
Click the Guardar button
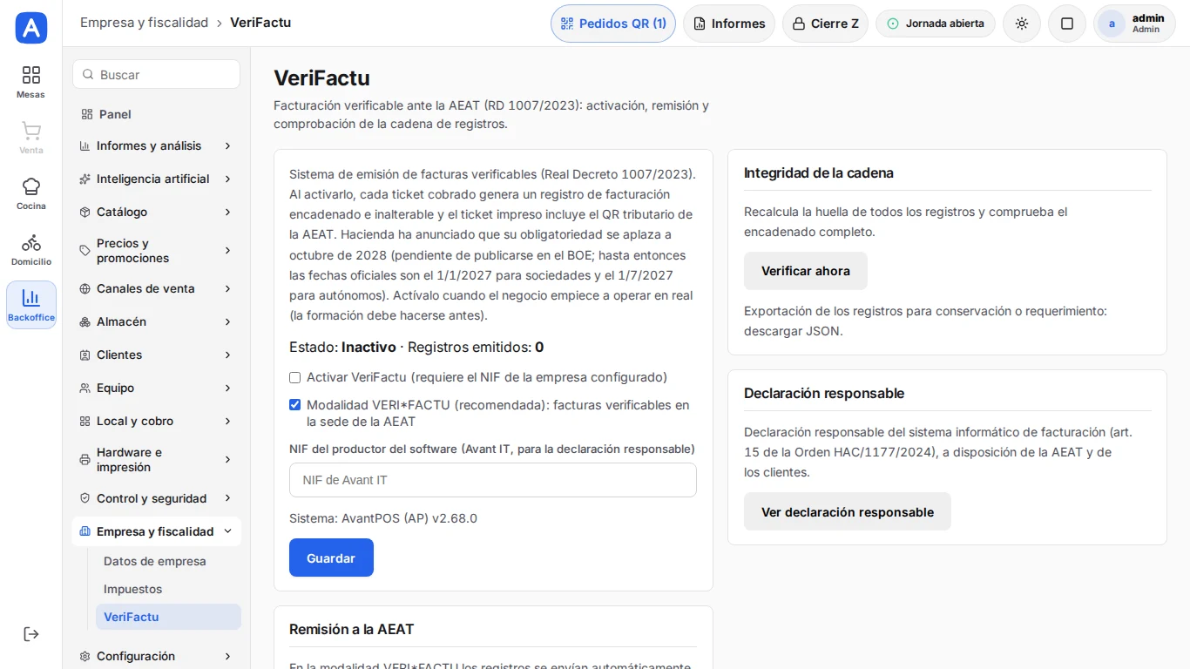331,557
